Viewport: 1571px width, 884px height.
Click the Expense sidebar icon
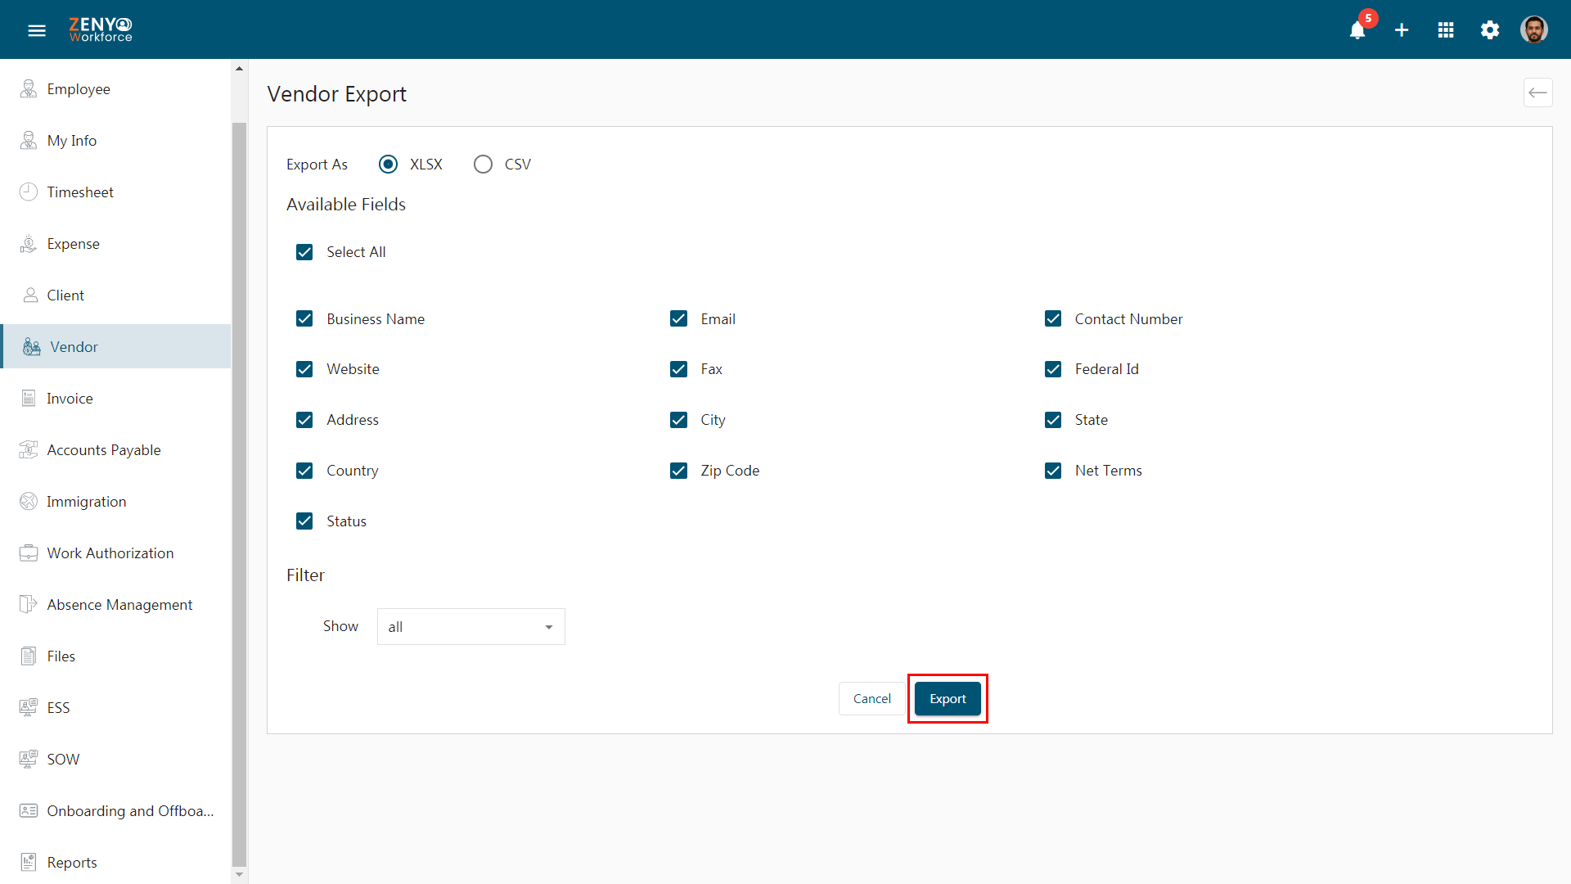point(29,244)
